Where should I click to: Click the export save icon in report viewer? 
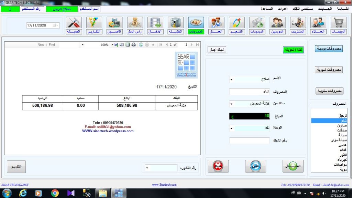116,45
